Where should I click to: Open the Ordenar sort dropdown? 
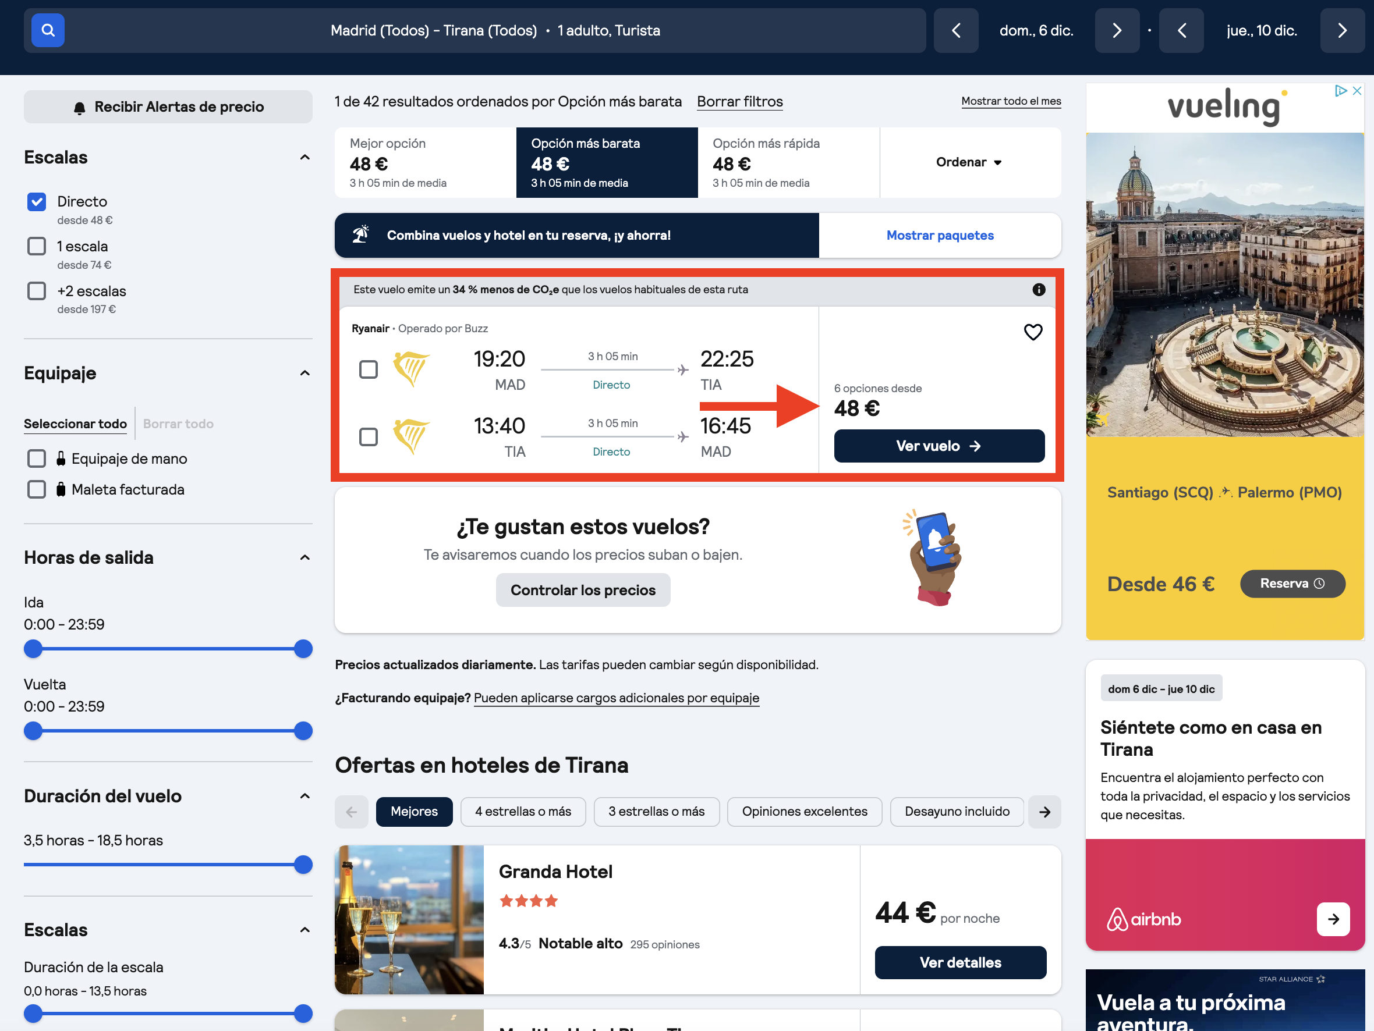click(969, 163)
